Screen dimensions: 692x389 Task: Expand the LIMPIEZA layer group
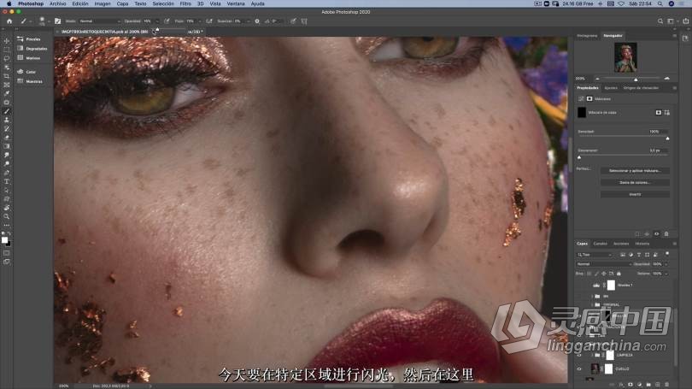point(592,355)
